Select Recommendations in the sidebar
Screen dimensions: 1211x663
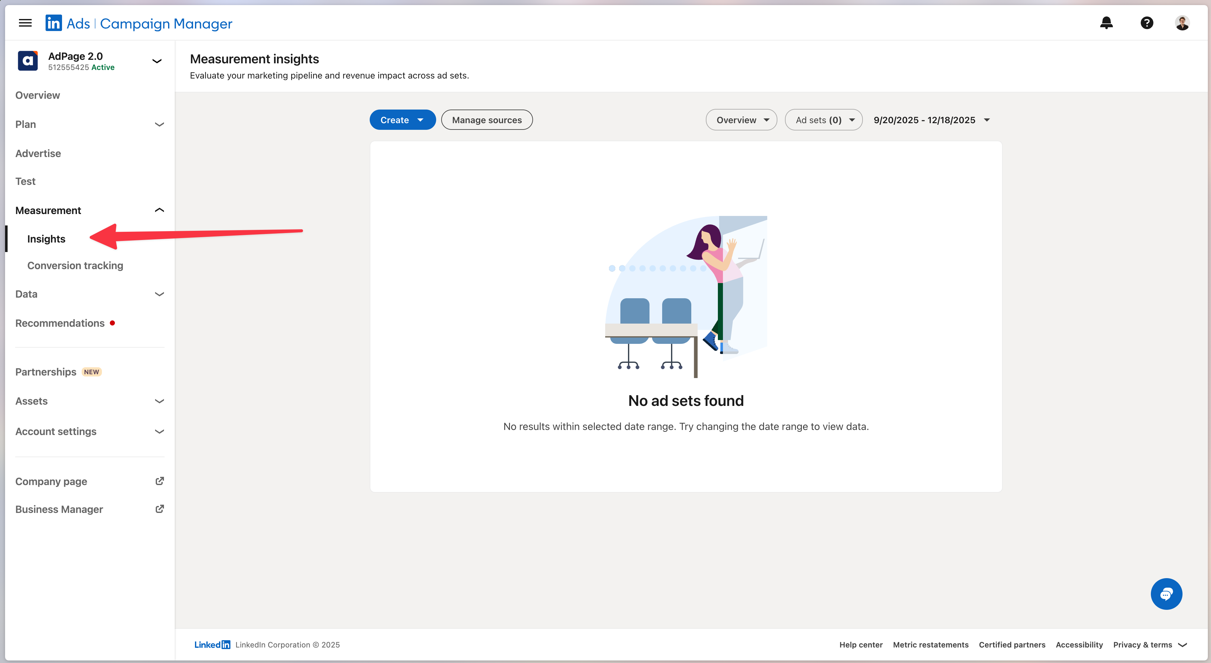pos(60,323)
